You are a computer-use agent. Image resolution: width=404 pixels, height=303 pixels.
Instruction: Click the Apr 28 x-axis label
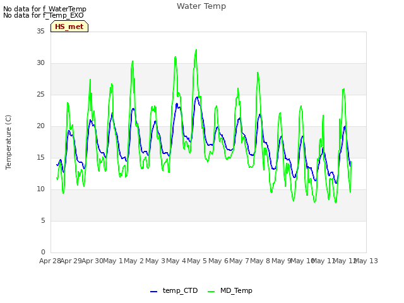[50, 261]
